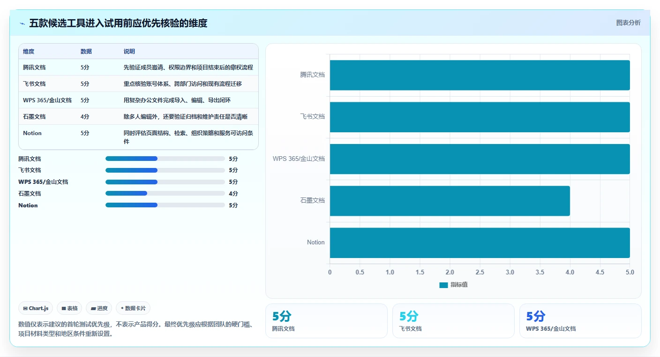Click the 石墨文档 chart bar
Screen dimensions: 660x357
click(450, 201)
